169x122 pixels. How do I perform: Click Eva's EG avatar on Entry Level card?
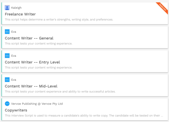pos(7,56)
